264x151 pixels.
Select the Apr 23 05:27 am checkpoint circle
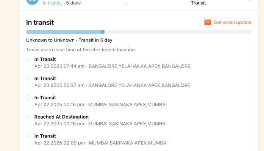click(x=28, y=78)
